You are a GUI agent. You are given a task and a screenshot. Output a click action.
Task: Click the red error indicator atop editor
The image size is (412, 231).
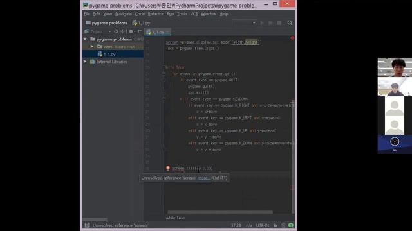coord(292,38)
